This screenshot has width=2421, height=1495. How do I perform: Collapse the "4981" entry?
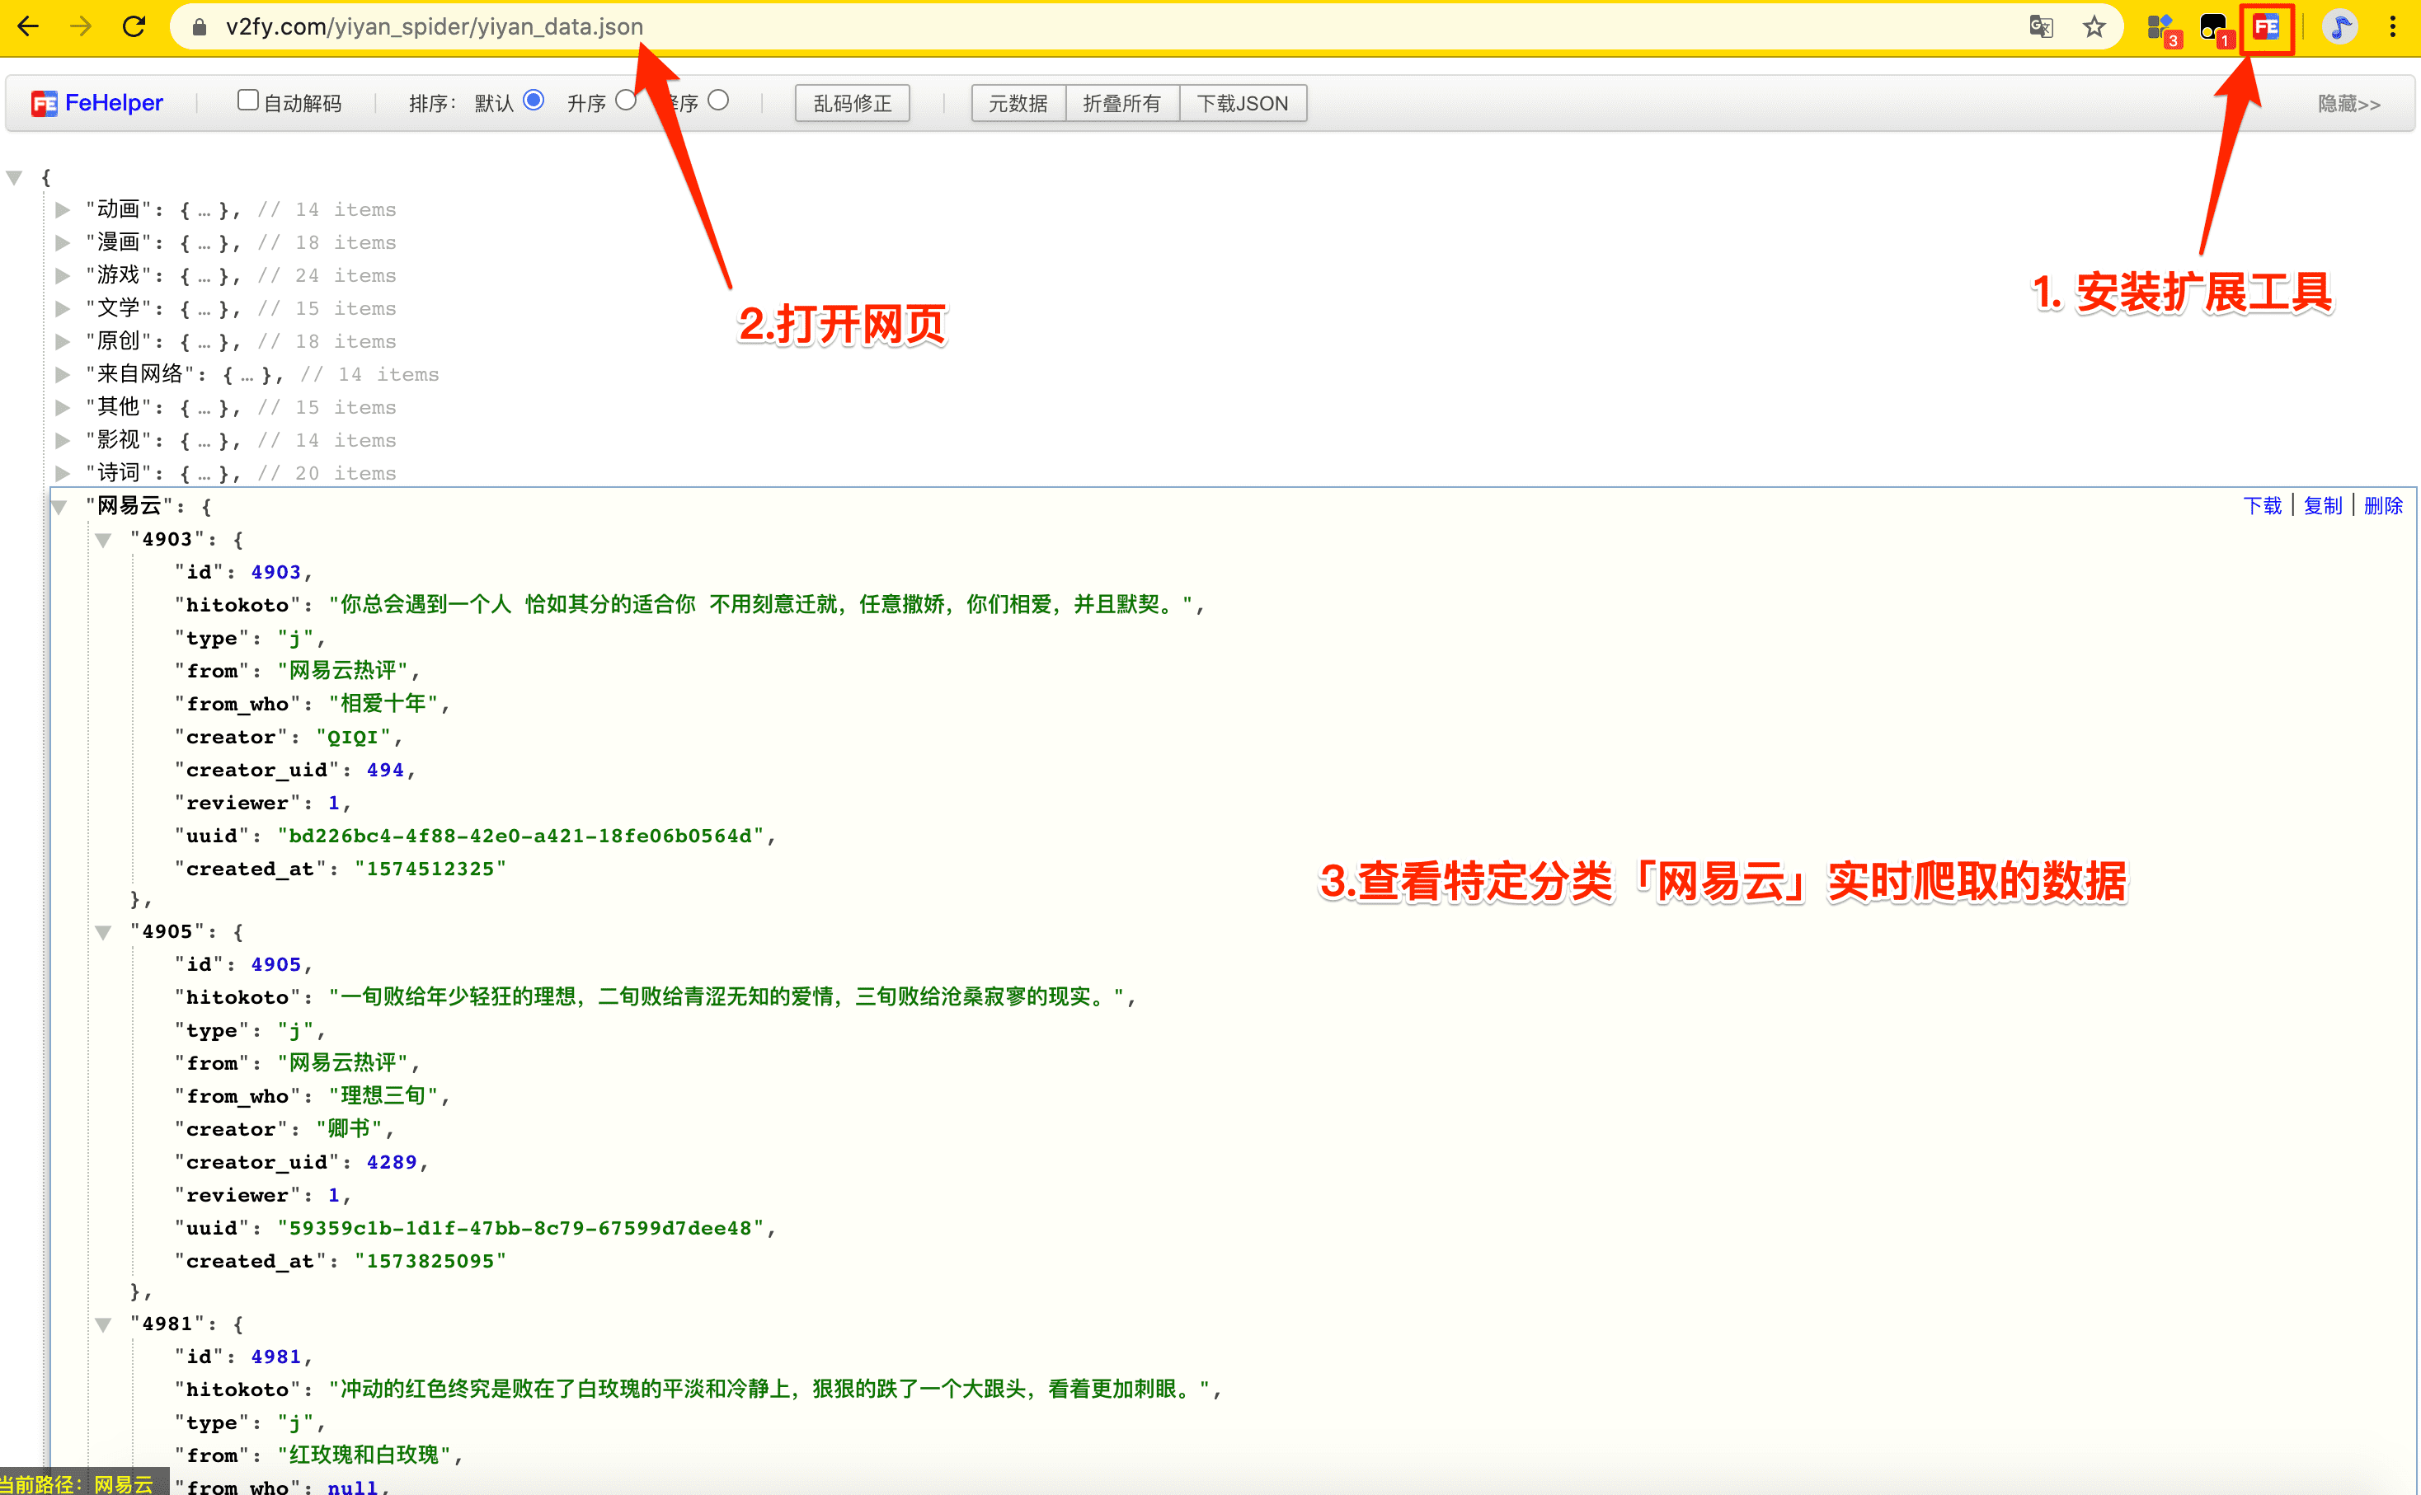click(103, 1325)
